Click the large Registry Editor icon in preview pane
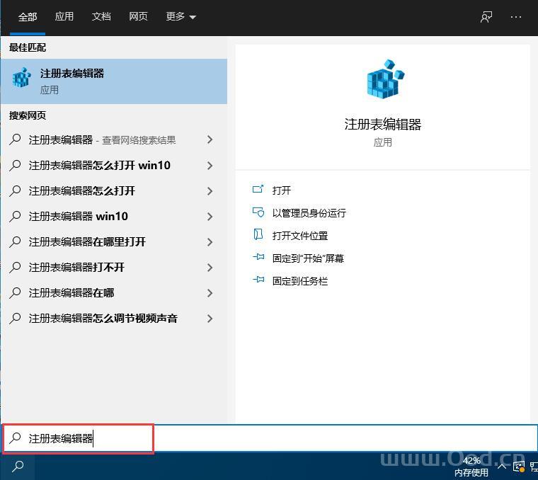 (383, 80)
